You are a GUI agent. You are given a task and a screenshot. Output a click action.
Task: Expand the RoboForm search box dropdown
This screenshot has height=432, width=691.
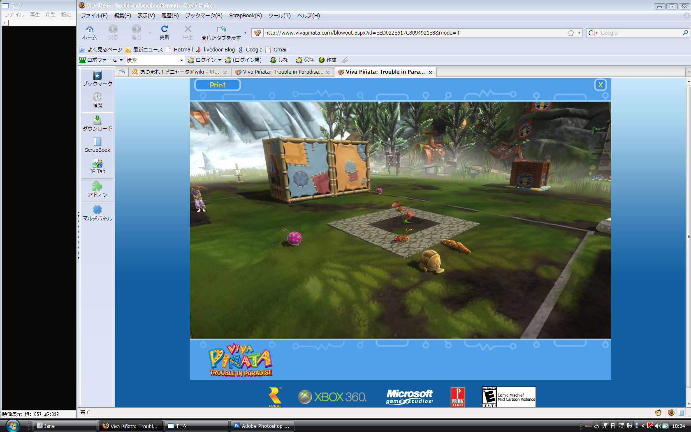(181, 60)
